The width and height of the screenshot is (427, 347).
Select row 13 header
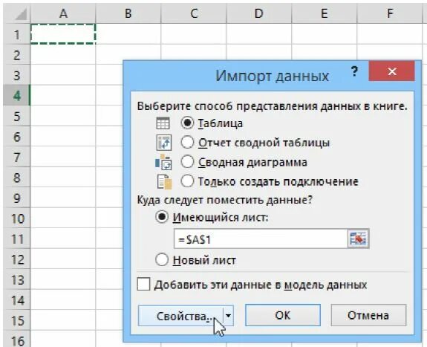17,279
